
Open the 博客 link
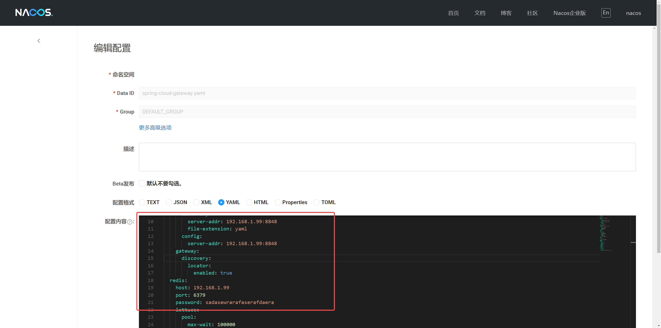[506, 13]
